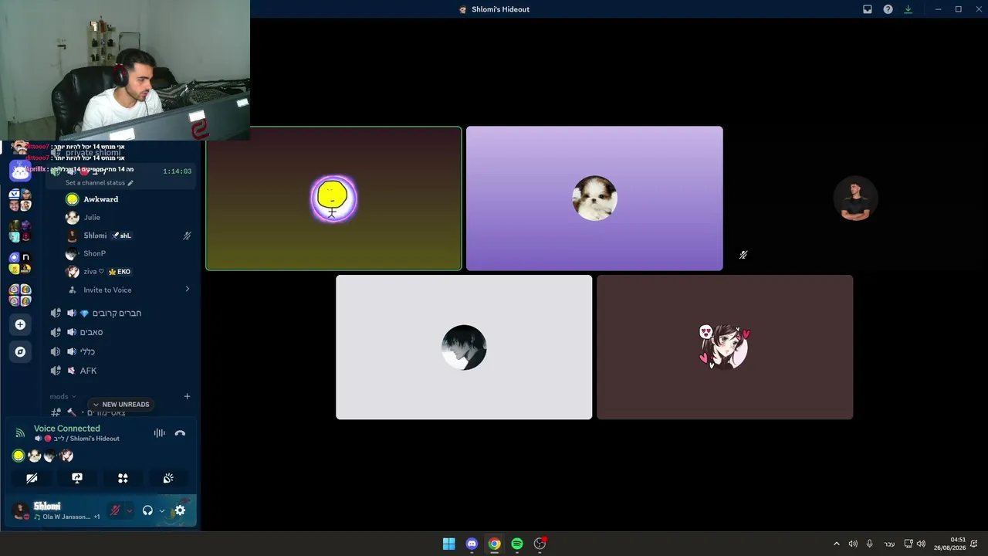Focus the light gray anime avatar tile
The image size is (988, 556).
tap(464, 347)
